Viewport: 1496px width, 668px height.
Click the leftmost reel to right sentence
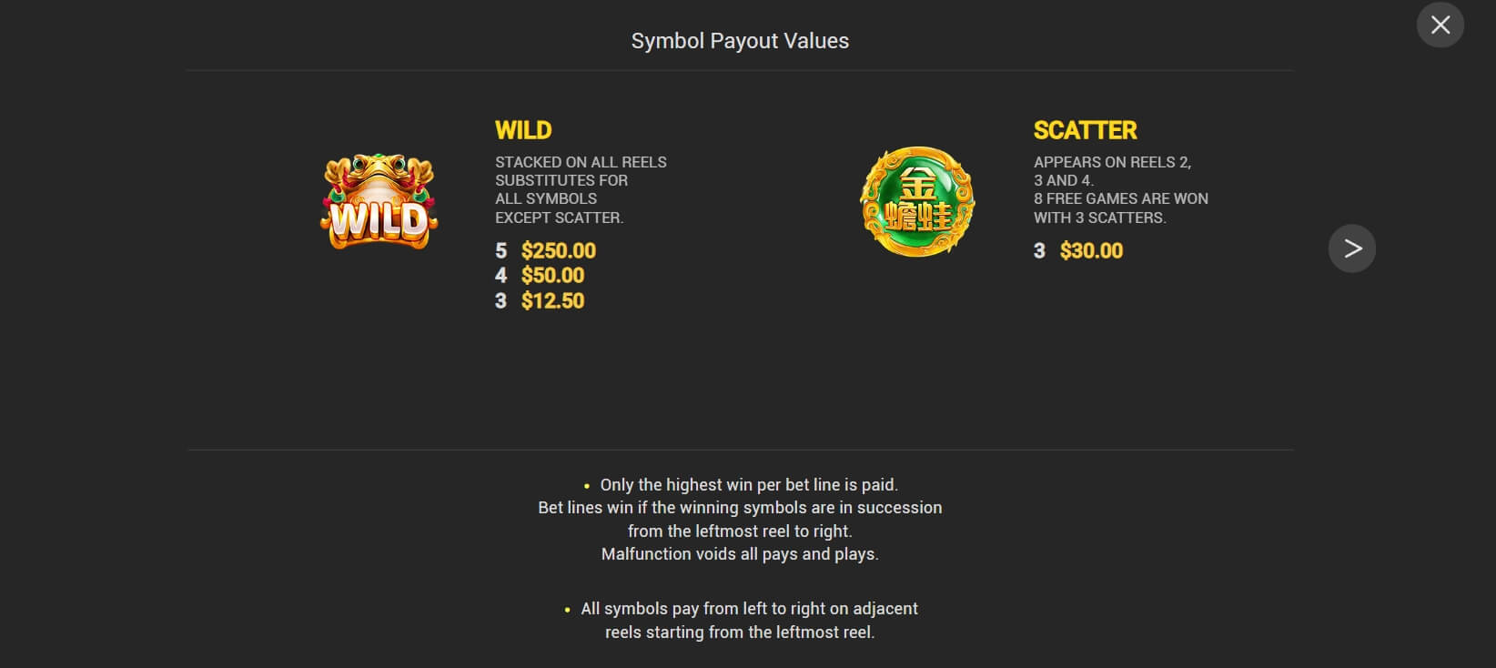click(740, 531)
